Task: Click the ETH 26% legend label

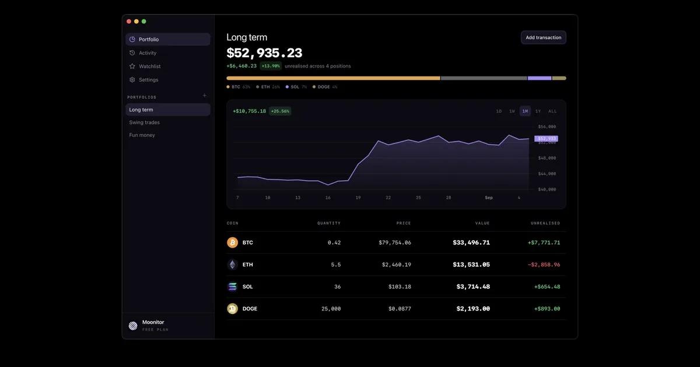Action: [x=268, y=87]
